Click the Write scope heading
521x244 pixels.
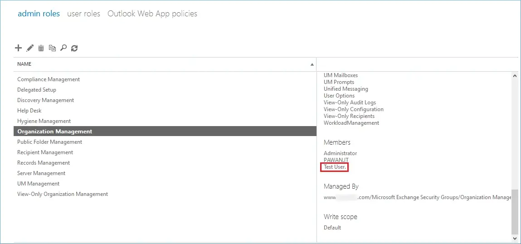coord(341,217)
